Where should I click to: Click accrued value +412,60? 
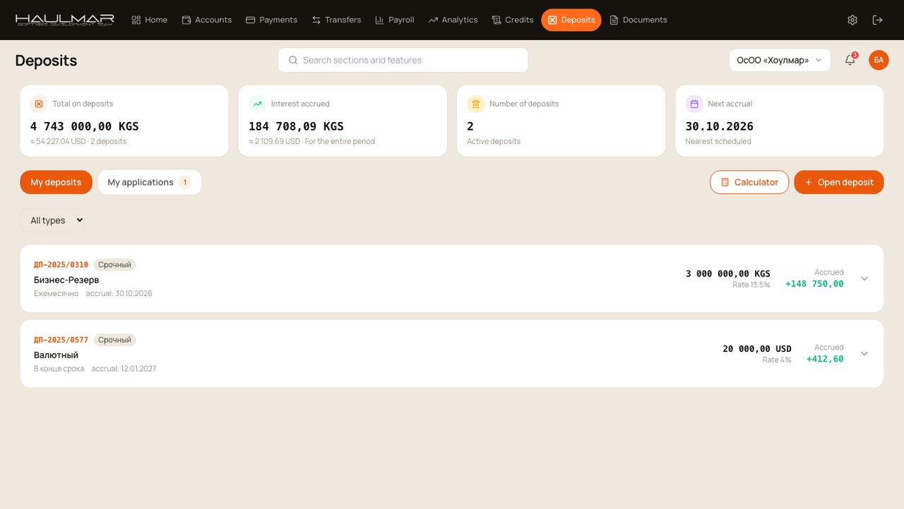pyautogui.click(x=825, y=359)
